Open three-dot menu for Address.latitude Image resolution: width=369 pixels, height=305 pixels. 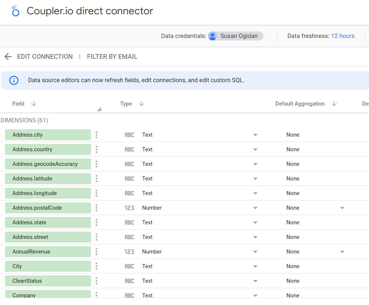[x=96, y=179]
